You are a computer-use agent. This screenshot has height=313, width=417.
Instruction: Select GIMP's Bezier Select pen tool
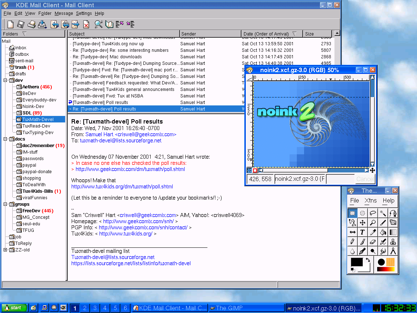coord(393,213)
